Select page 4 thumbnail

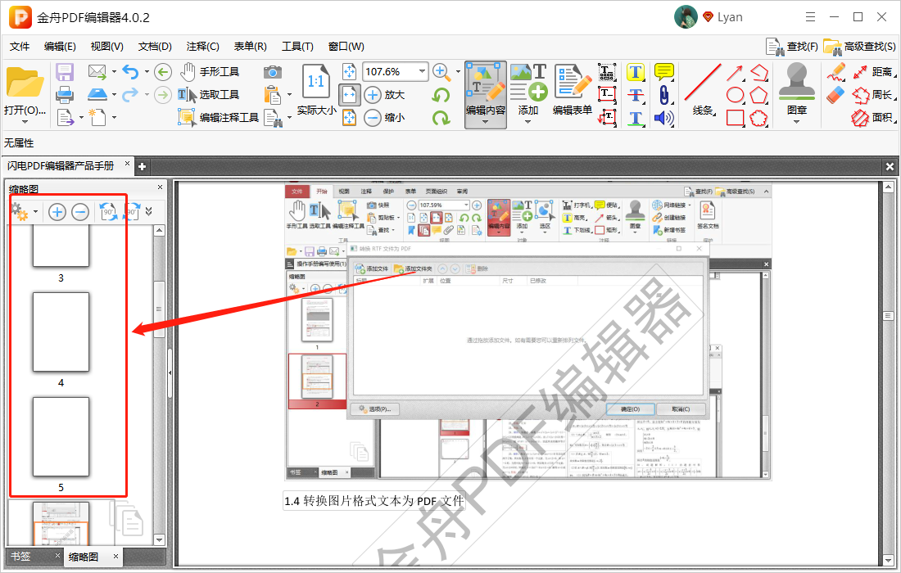(x=61, y=332)
